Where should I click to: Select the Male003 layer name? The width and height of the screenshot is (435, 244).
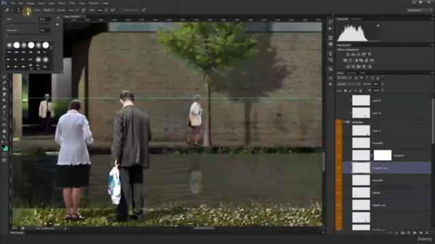click(377, 192)
